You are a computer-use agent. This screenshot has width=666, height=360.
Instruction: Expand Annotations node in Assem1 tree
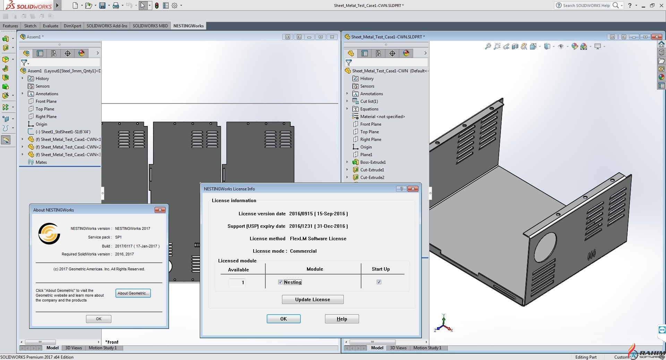23,94
